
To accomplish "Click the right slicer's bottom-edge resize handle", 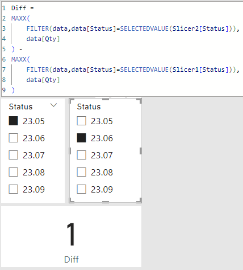I will pyautogui.click(x=106, y=202).
